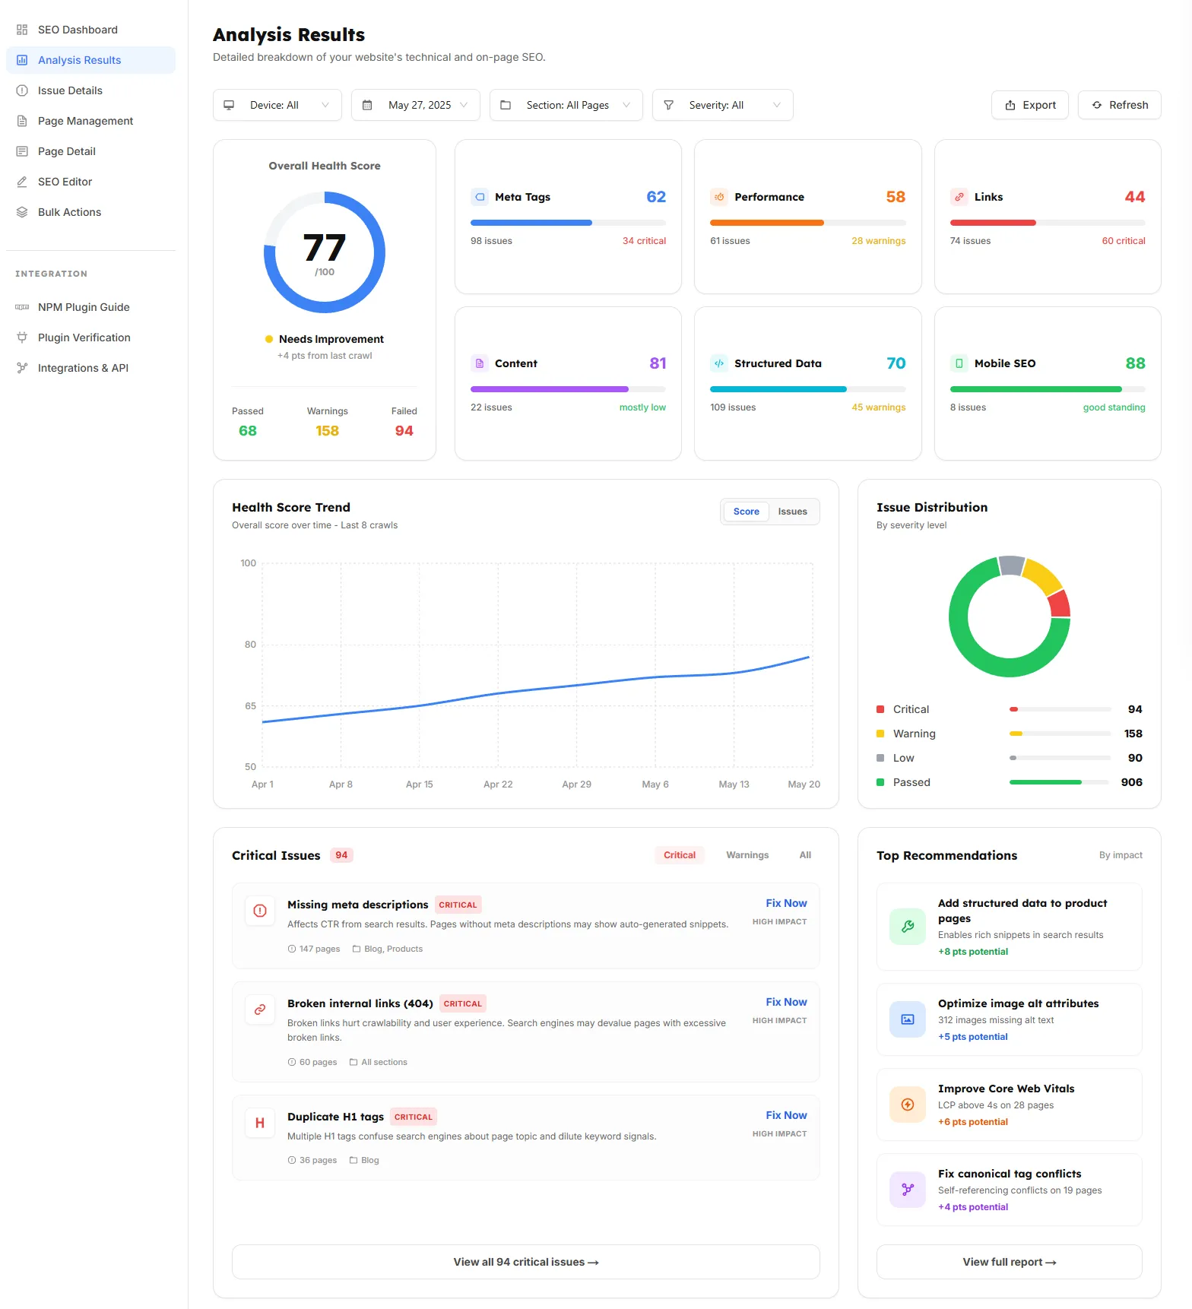Click the canonical tag conflicts branch icon

pyautogui.click(x=908, y=1190)
